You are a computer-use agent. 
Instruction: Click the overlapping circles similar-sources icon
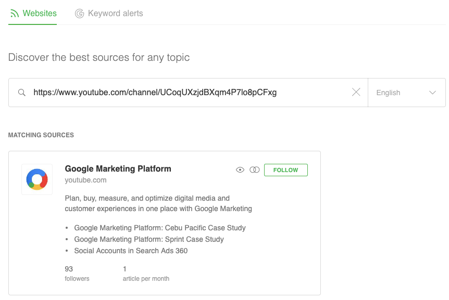coord(255,170)
